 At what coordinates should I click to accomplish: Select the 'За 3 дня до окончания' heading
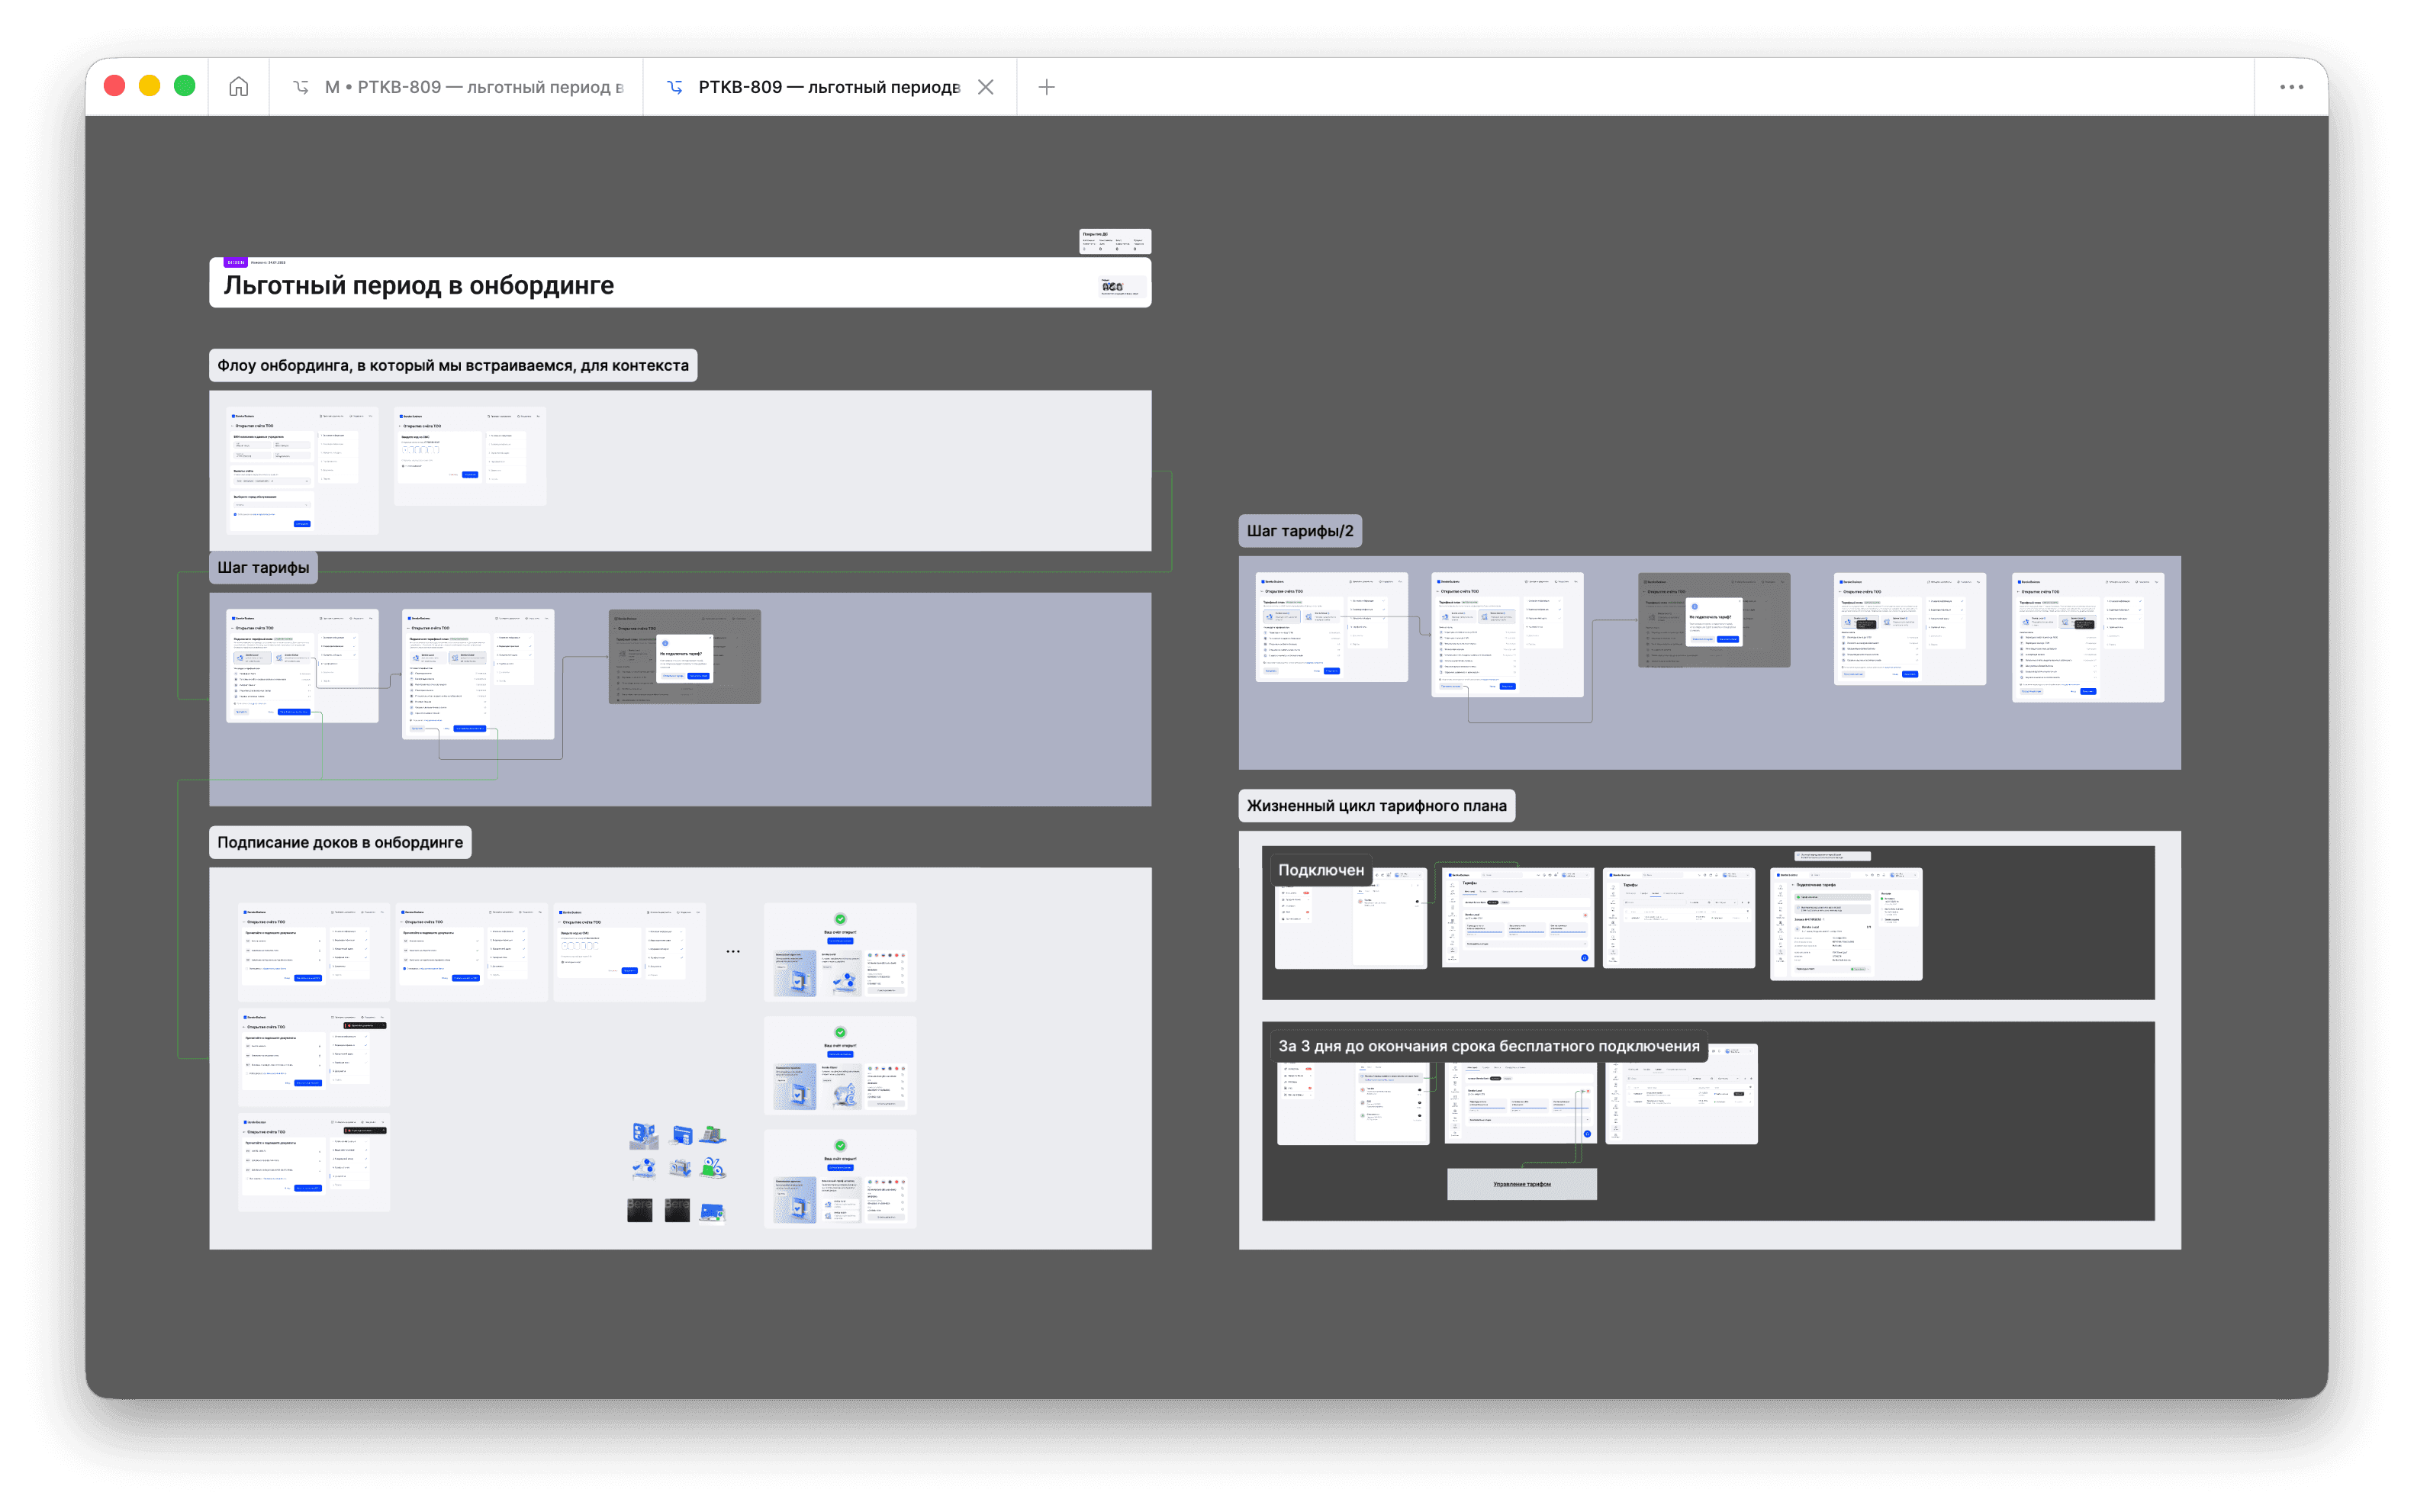click(x=1488, y=1046)
